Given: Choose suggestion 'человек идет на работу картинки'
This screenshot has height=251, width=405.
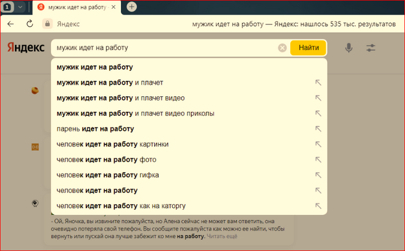Looking at the screenshot, I should [x=113, y=144].
